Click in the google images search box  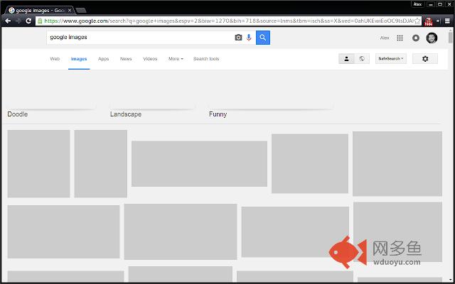pyautogui.click(x=141, y=38)
